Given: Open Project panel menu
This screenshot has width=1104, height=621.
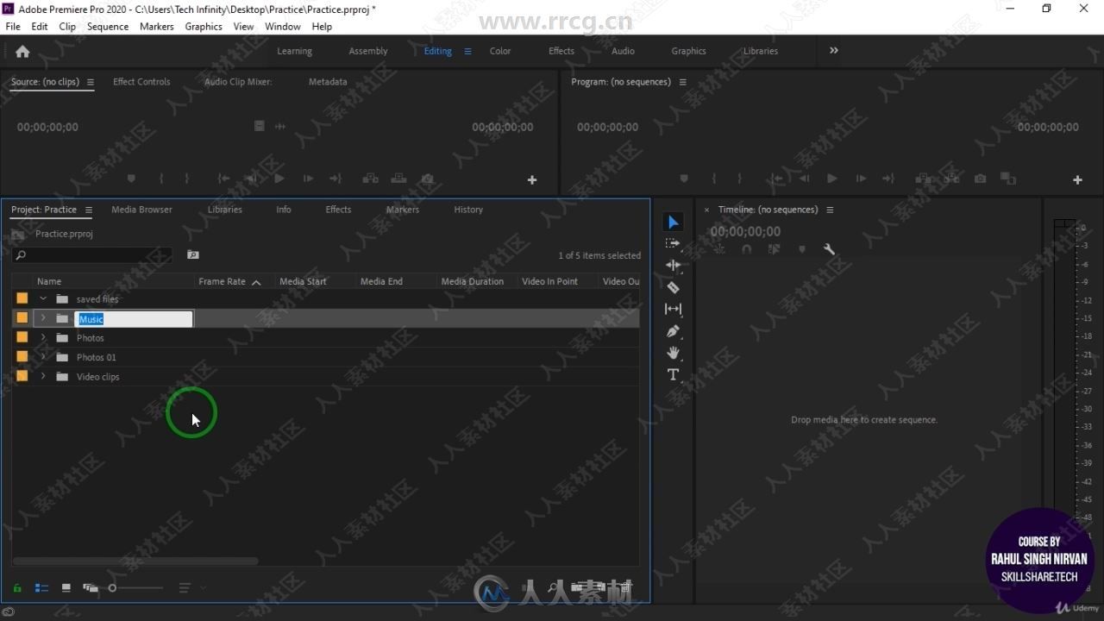Looking at the screenshot, I should coord(88,210).
